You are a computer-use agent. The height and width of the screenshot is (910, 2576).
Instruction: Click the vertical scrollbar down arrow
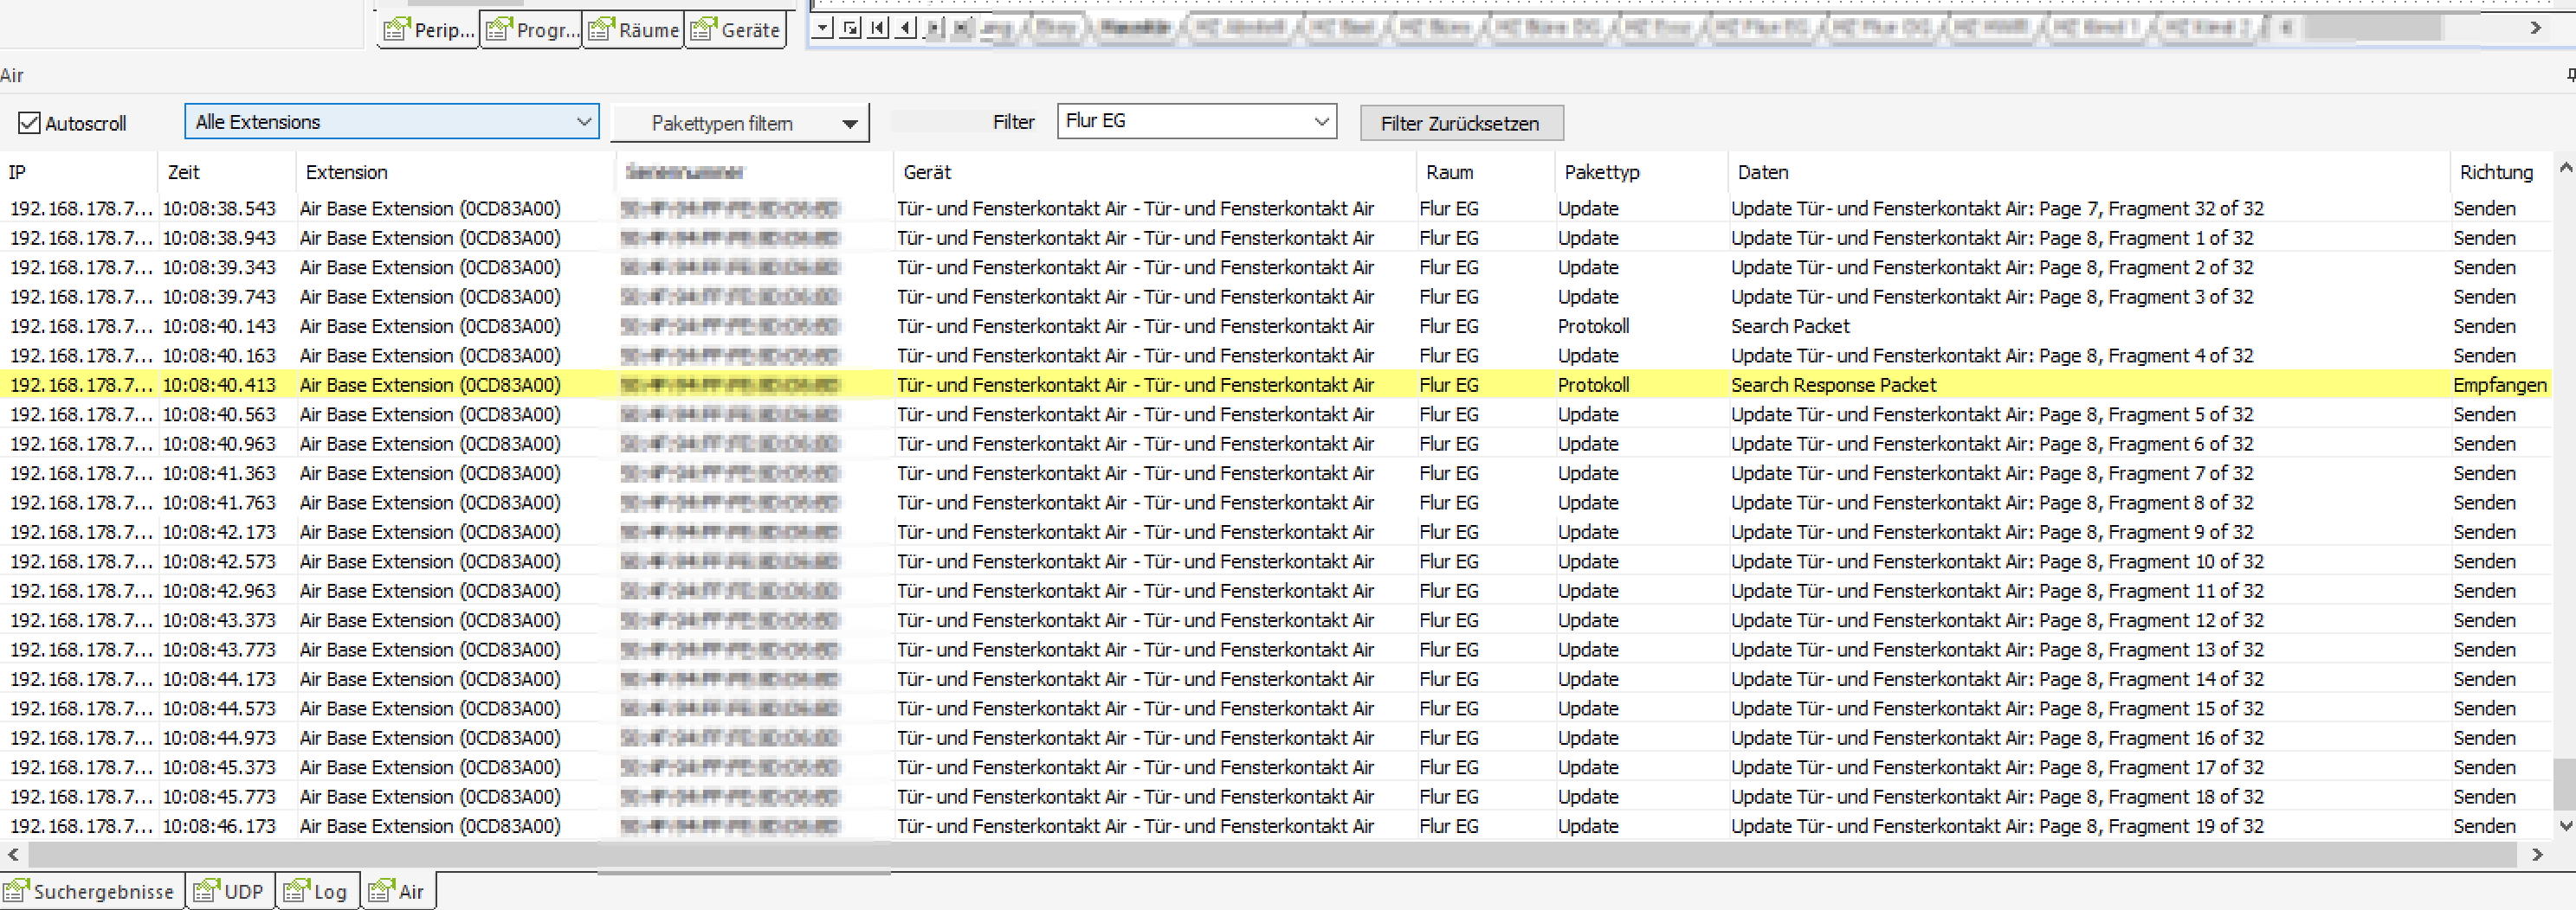click(2565, 825)
